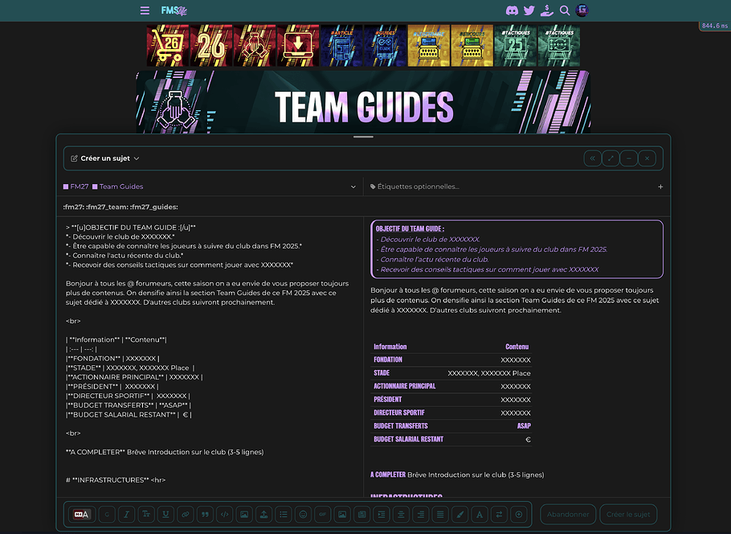Click the upload button in the composer toolbar
The width and height of the screenshot is (731, 534).
(x=263, y=515)
